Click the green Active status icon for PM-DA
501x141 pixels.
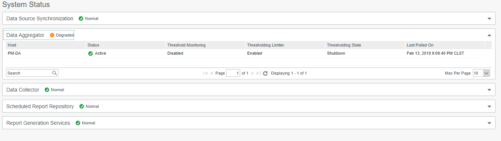(90, 54)
